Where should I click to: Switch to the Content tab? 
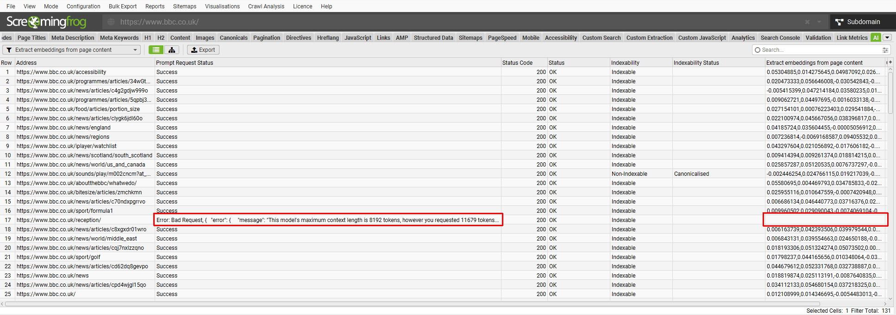[180, 38]
